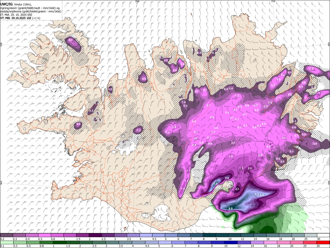Click the 'UWC/IG: Vindur (10m)' title text
Image resolution: width=330 pixels, height=248 pixels.
coord(16,4)
